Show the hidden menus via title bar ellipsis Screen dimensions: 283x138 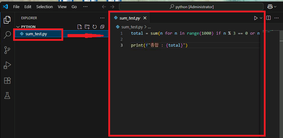[x=85, y=7]
